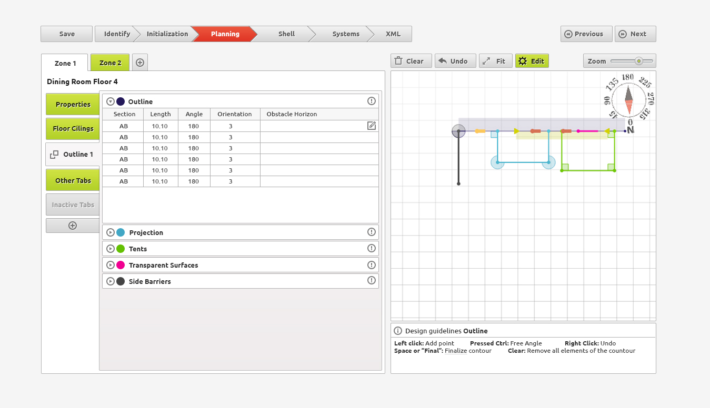The width and height of the screenshot is (710, 408).
Task: Toggle the Edit mode button
Action: (532, 61)
